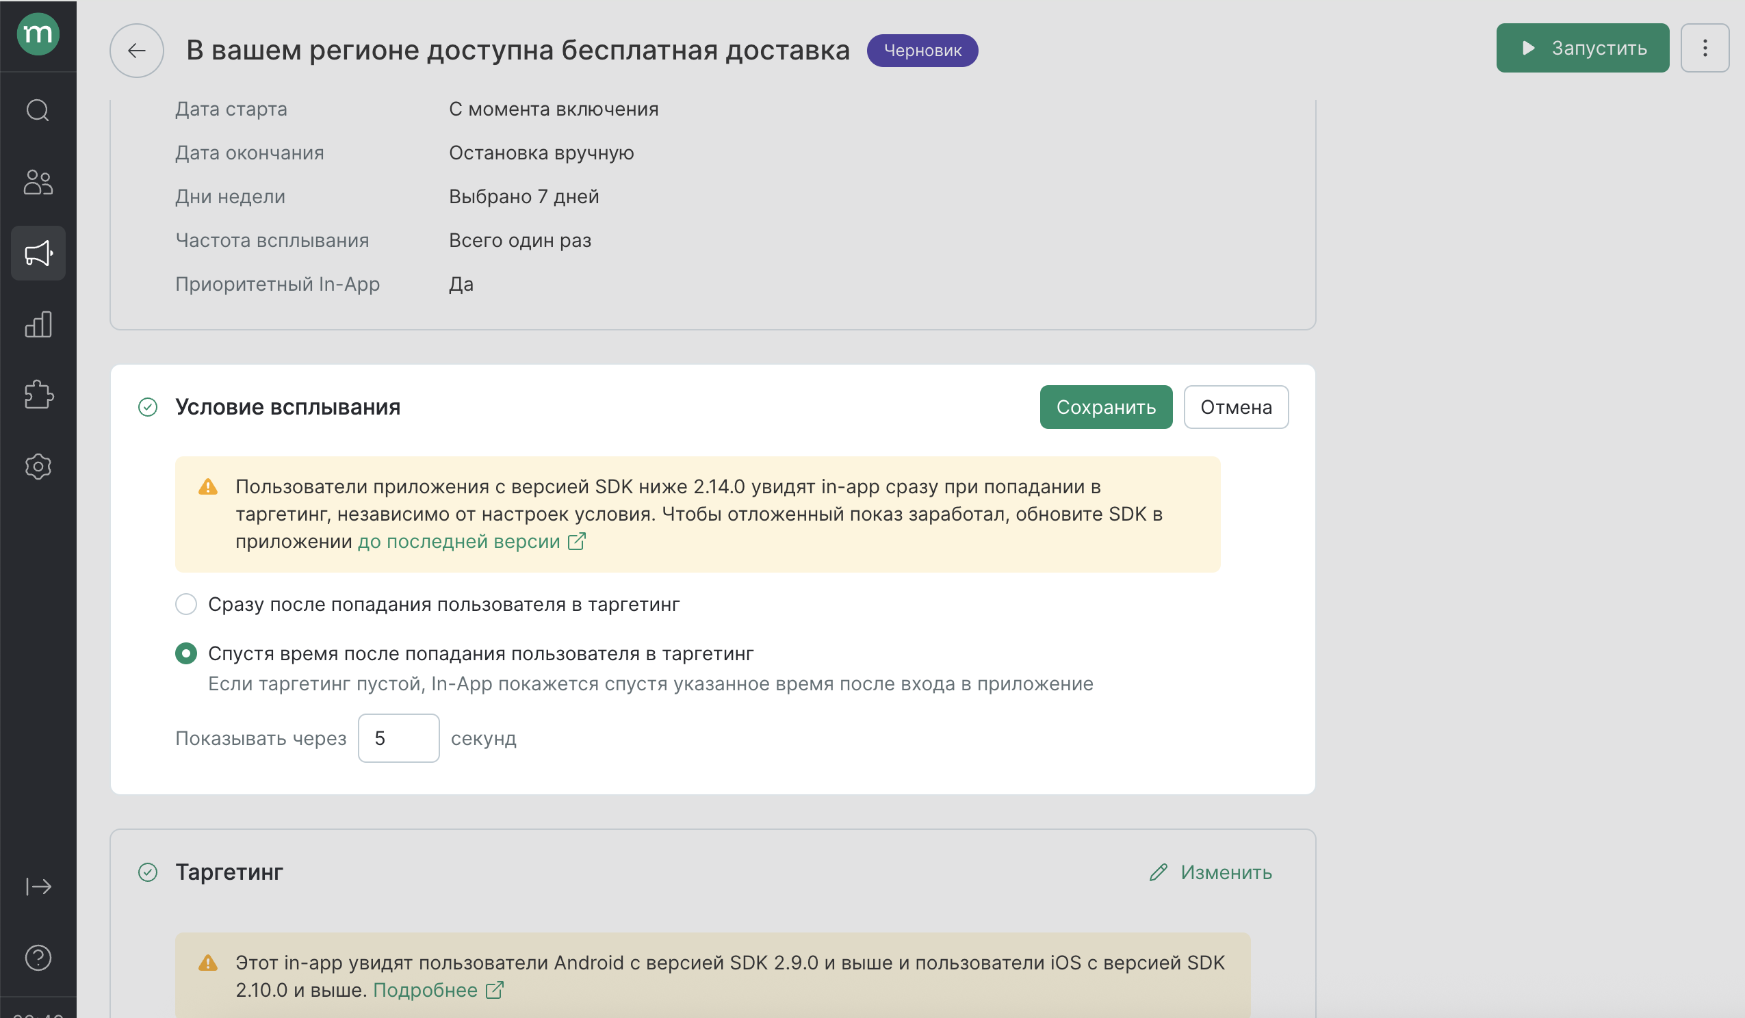
Task: Click the value Всего один раз
Action: [520, 240]
